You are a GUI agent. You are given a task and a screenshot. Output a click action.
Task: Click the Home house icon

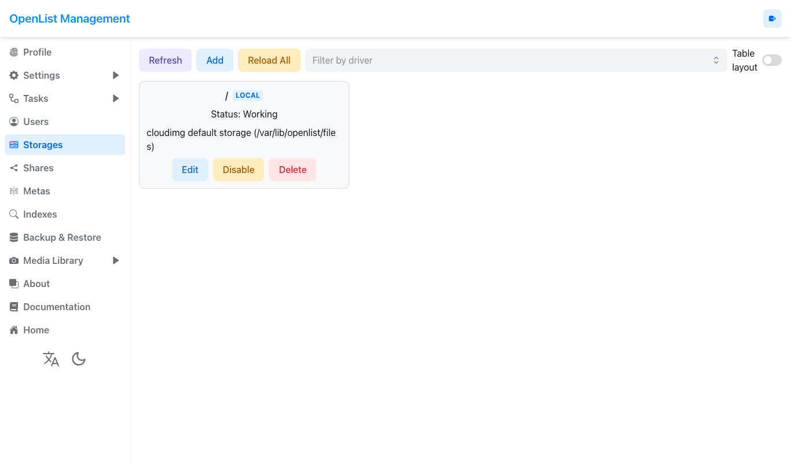coord(14,330)
